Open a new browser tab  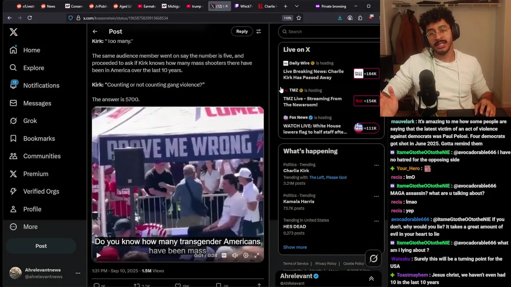point(285,6)
